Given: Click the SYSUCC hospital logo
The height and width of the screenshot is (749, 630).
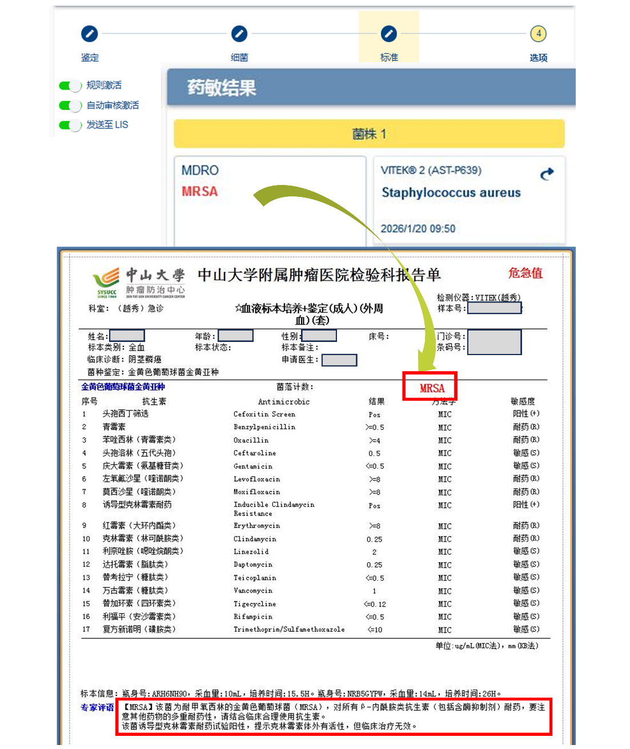Looking at the screenshot, I should pos(107,283).
